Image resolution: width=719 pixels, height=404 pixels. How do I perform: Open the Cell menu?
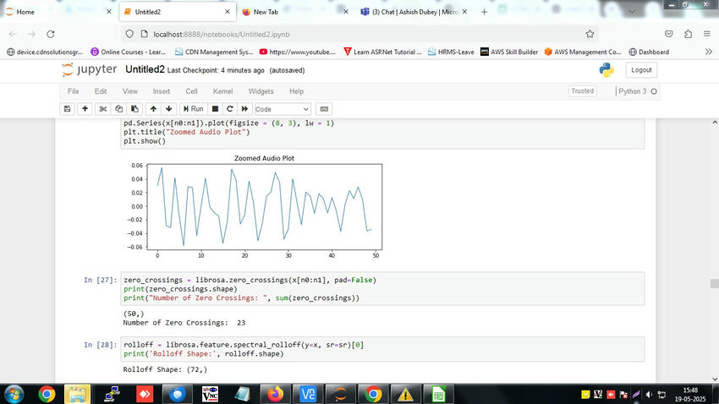tap(192, 91)
